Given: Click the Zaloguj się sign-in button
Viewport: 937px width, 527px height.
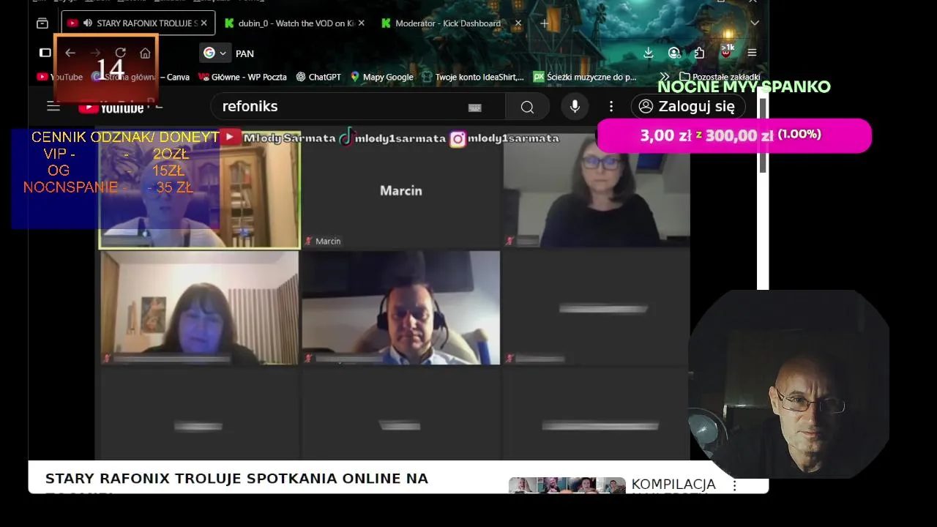Looking at the screenshot, I should pyautogui.click(x=688, y=106).
